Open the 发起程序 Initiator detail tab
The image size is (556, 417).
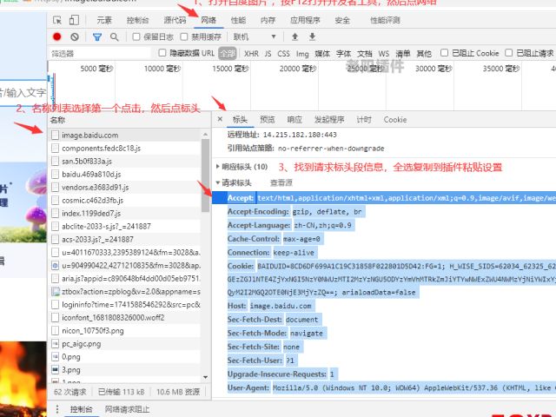pos(329,120)
